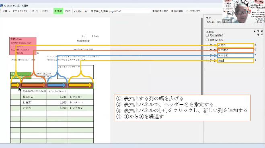Image resolution: width=265 pixels, height=148 pixels.
Task: Click the 画像の差し替え button
Action: pos(160,11)
